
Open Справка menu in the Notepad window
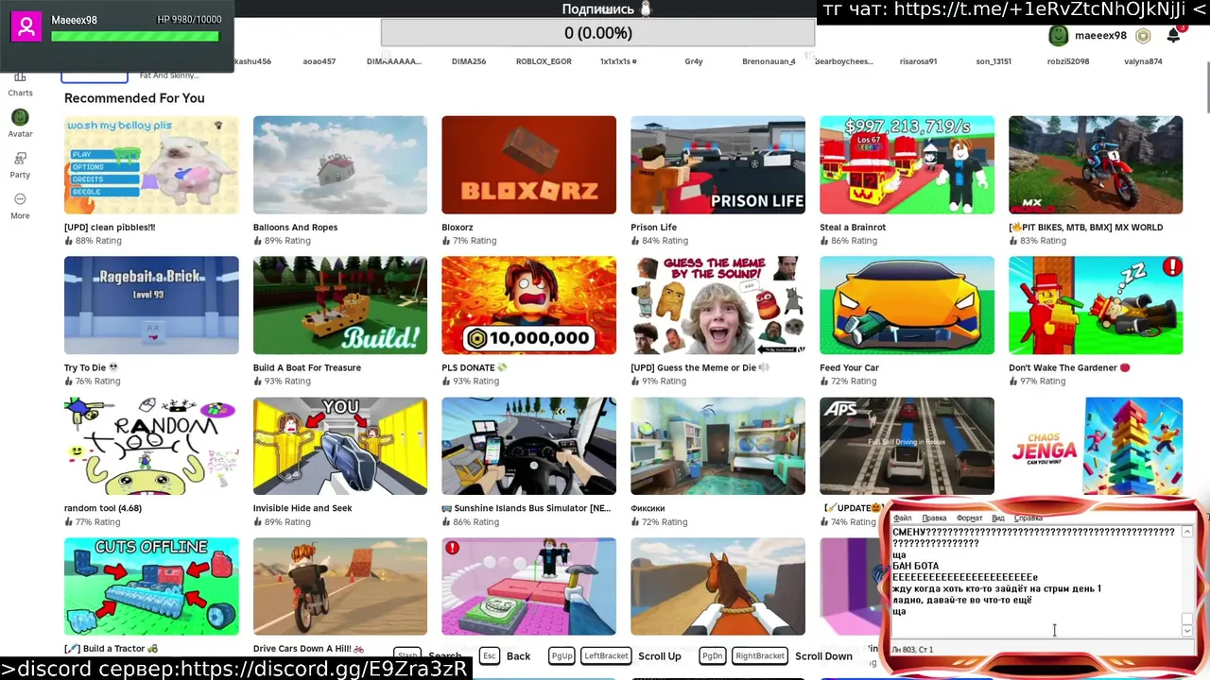(1028, 518)
